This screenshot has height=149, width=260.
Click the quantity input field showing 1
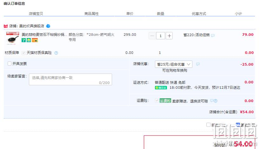click(x=161, y=36)
